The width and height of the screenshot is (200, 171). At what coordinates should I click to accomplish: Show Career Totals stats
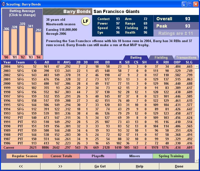pos(61,156)
